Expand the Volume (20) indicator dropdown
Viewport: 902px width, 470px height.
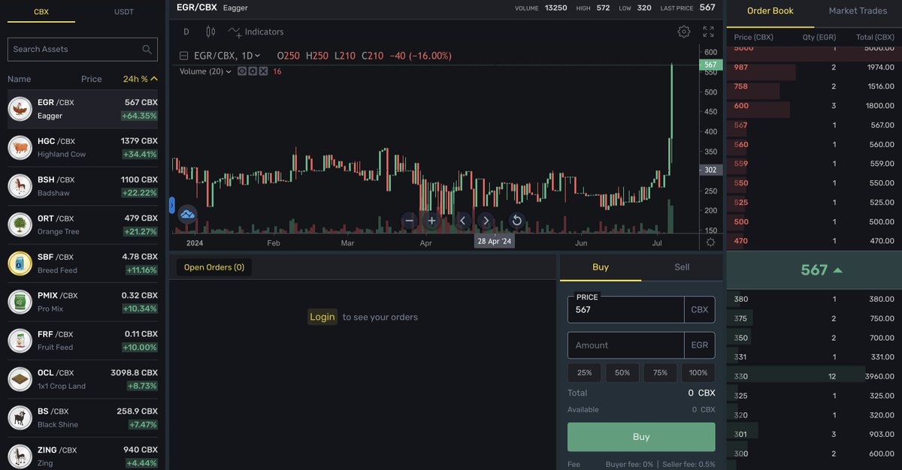tap(230, 71)
